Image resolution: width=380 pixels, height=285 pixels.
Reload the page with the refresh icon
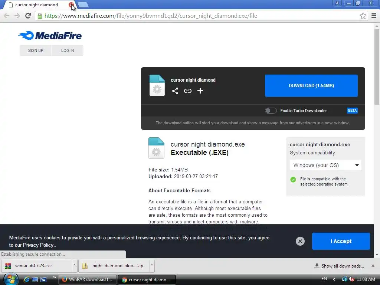[x=28, y=16]
